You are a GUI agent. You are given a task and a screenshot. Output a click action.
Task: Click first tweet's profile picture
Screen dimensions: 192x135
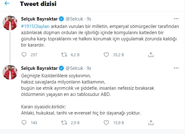click(10, 23)
